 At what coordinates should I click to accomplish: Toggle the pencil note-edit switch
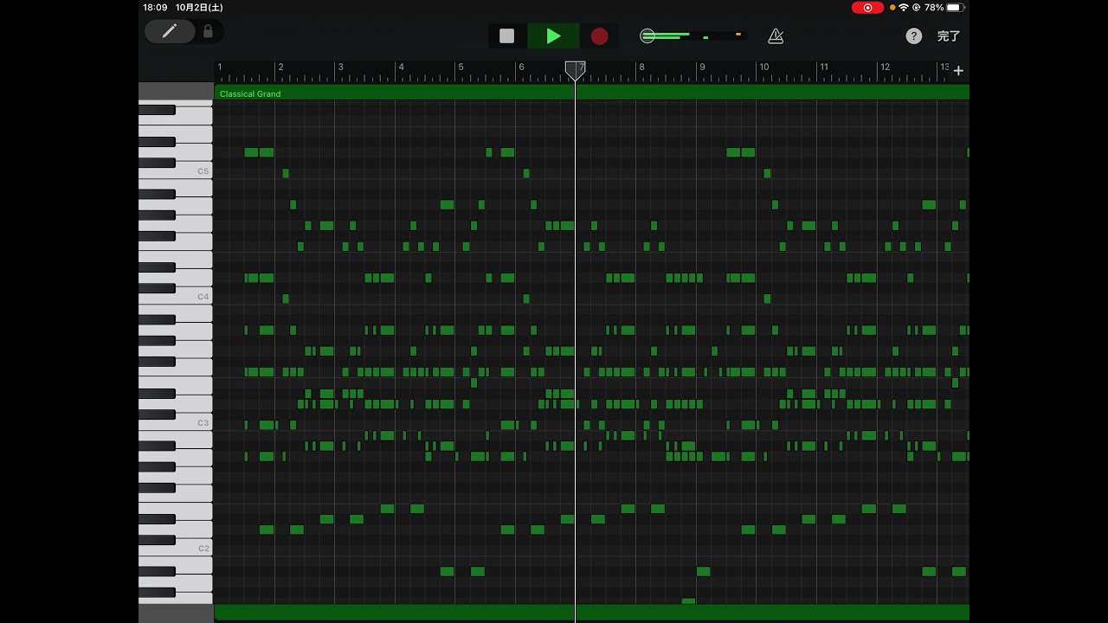(x=170, y=31)
